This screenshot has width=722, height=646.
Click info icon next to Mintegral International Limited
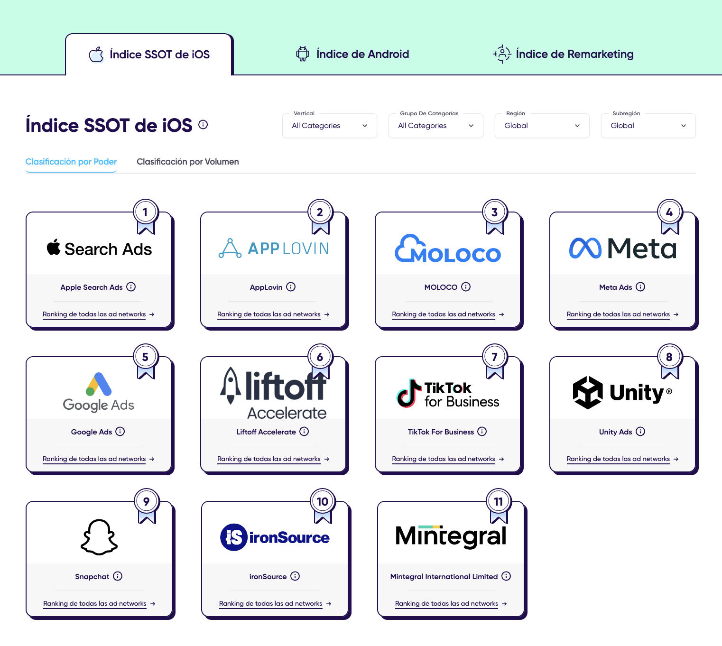coord(507,576)
